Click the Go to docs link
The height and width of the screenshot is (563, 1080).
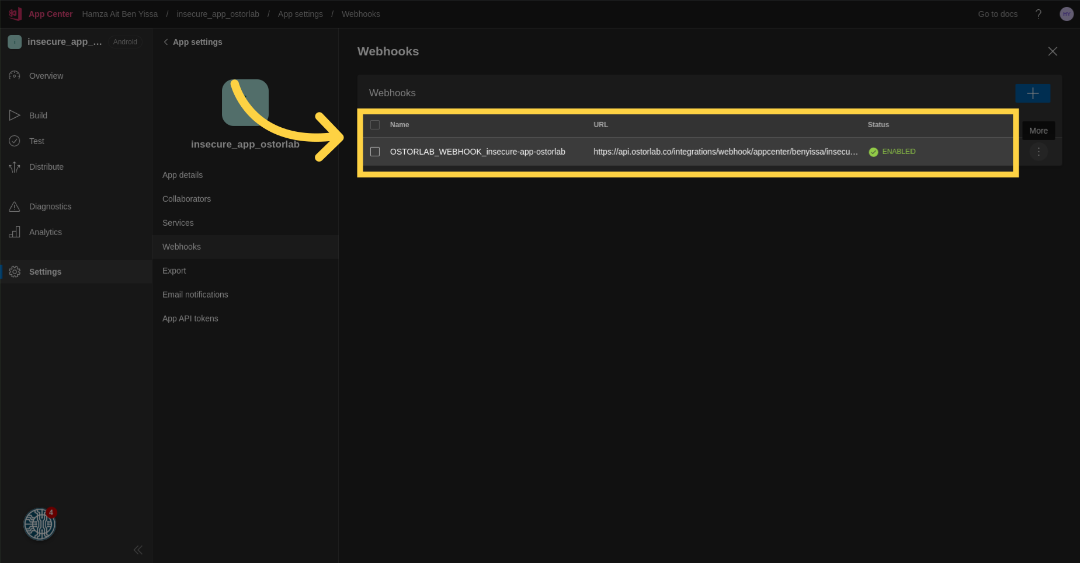(998, 14)
